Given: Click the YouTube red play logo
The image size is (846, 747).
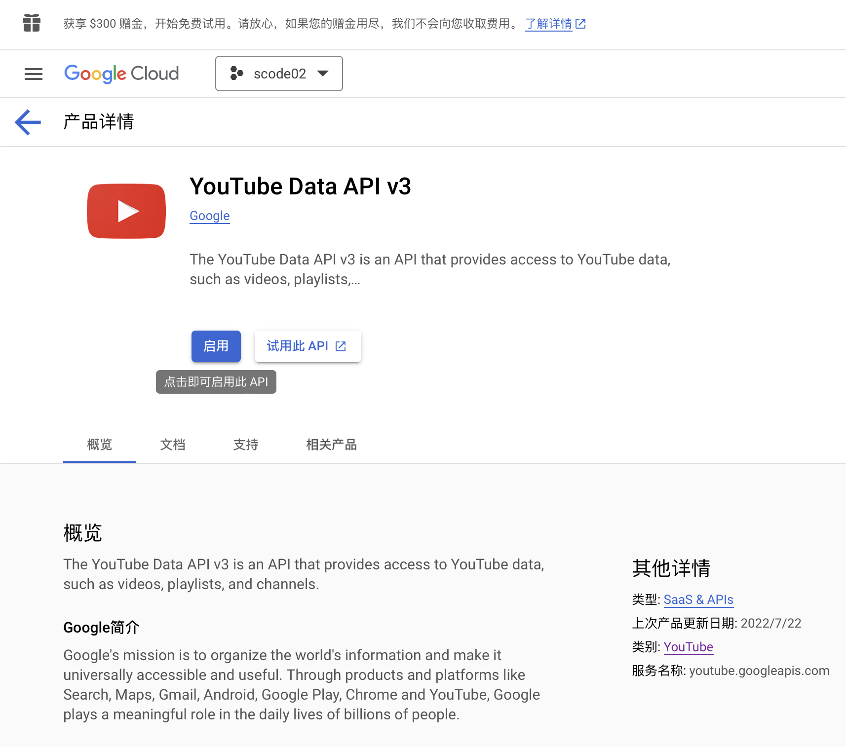Looking at the screenshot, I should click(126, 211).
